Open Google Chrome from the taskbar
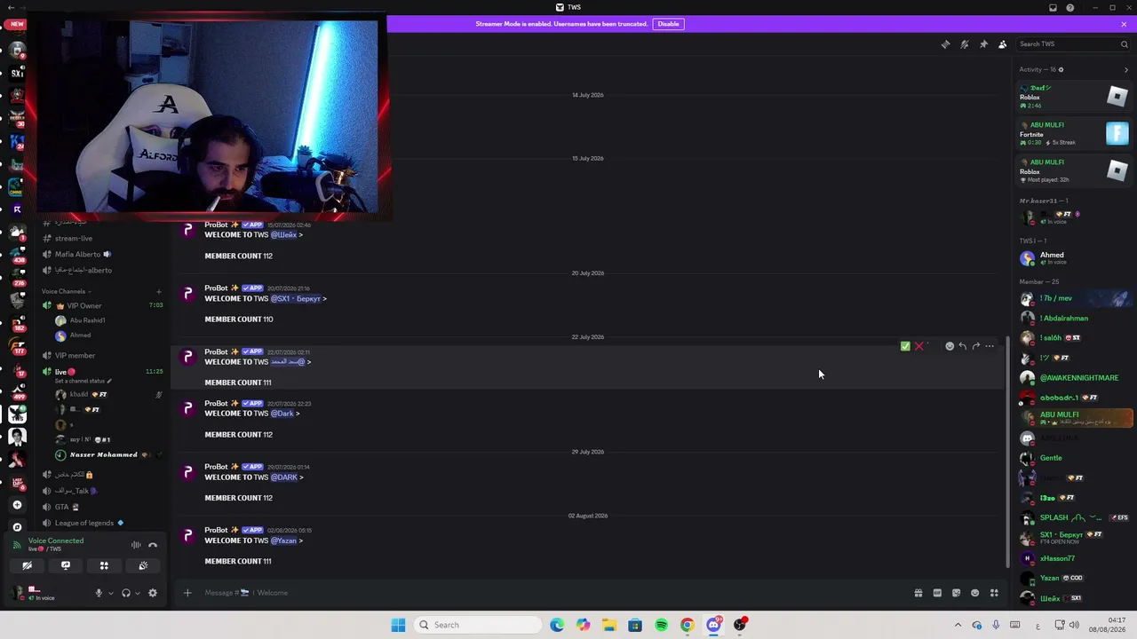The image size is (1137, 639). coord(687,625)
